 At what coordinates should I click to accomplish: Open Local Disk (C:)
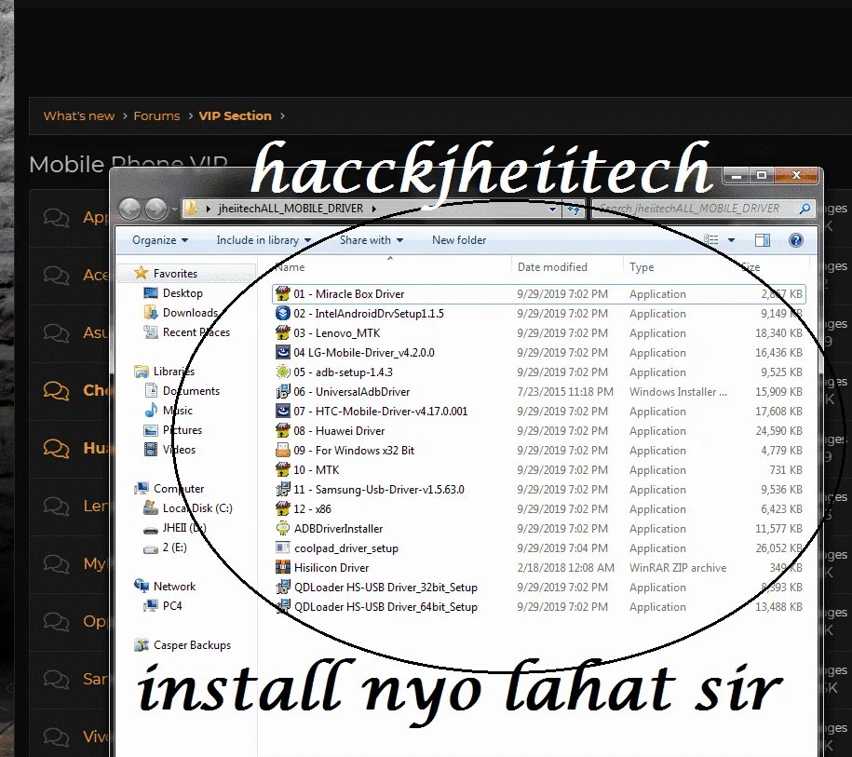(x=197, y=508)
